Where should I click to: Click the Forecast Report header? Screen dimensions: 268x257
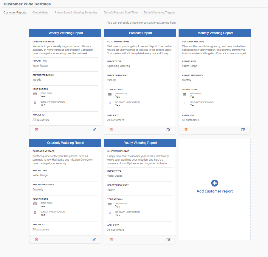(140, 33)
